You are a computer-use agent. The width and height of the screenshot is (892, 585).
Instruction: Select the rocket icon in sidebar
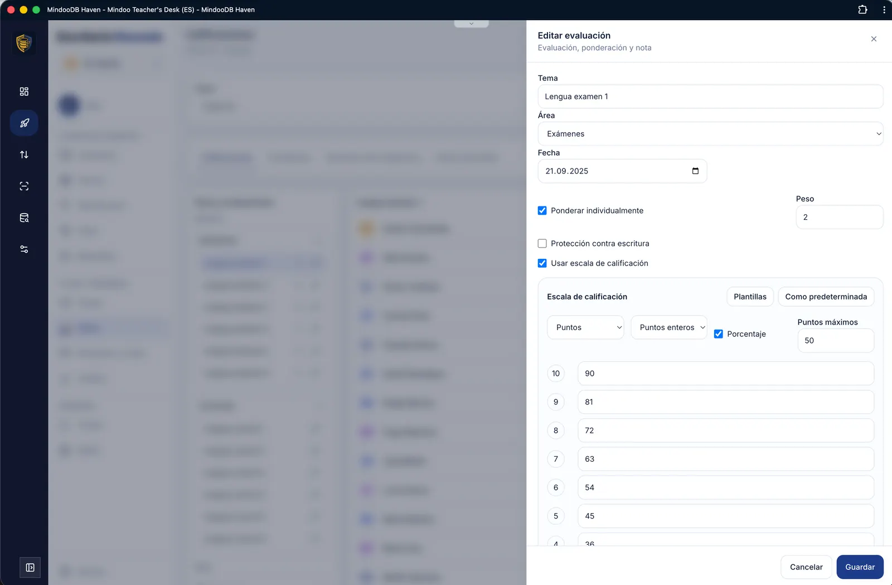(24, 123)
